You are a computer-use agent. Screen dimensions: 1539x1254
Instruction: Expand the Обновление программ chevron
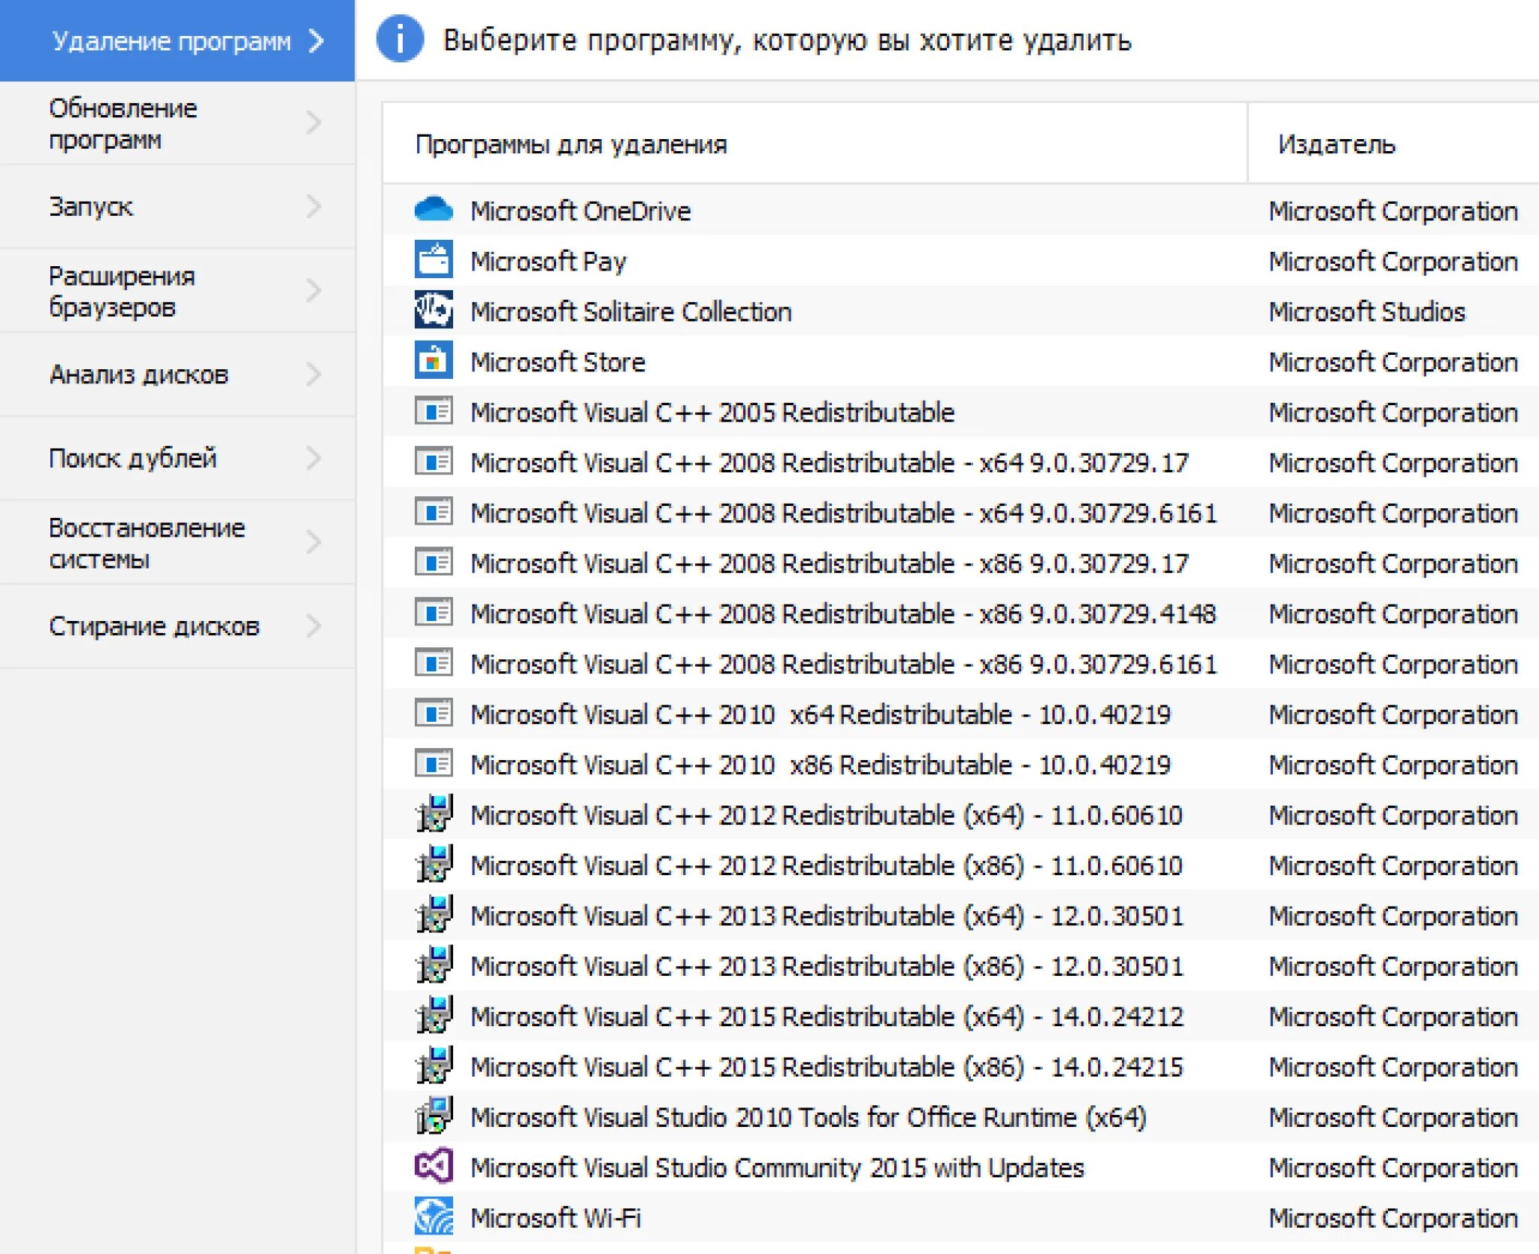(316, 123)
